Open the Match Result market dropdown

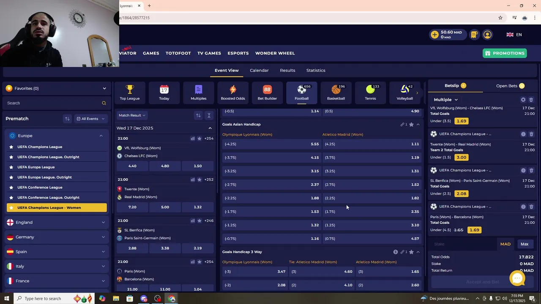pos(132,115)
